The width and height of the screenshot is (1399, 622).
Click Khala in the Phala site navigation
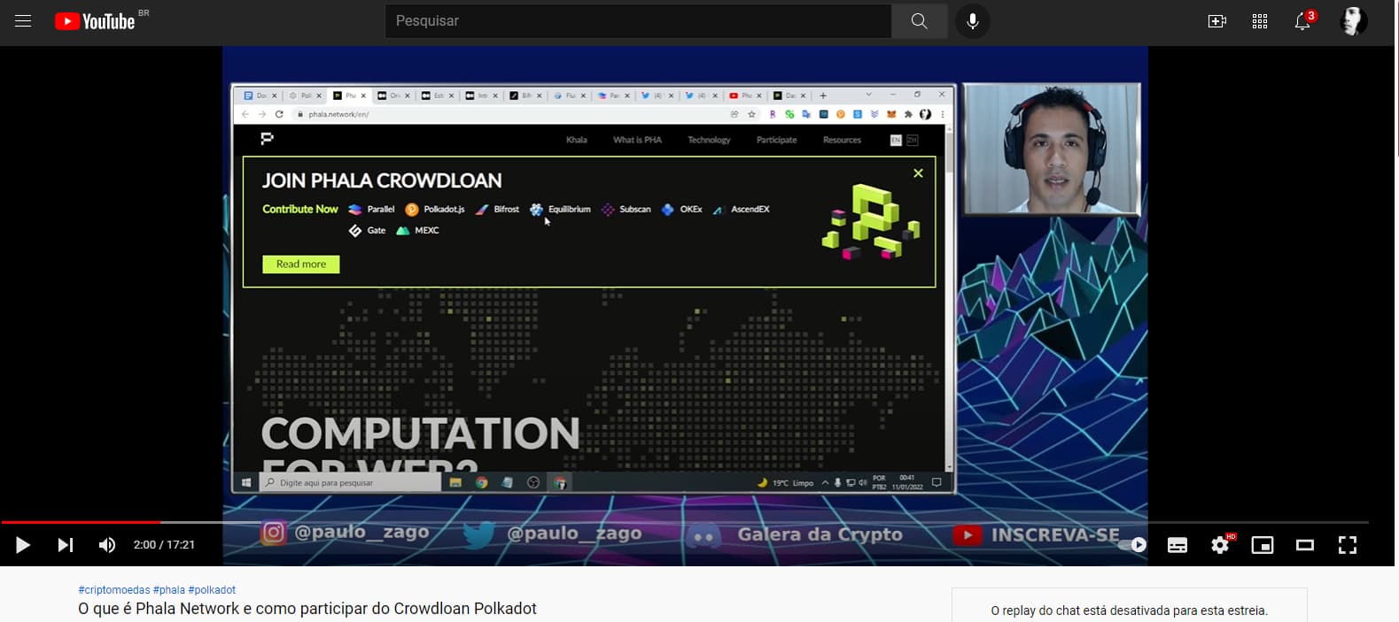tap(577, 140)
